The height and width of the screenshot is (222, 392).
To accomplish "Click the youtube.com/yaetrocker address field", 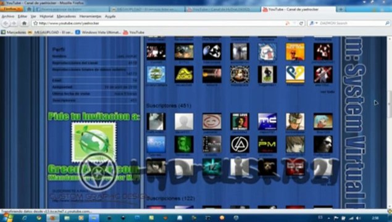I will click(x=160, y=23).
